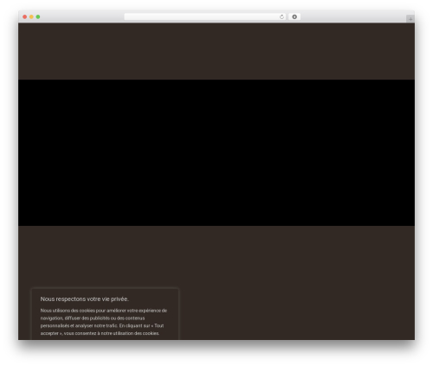Click the green maximize window button
This screenshot has height=366, width=433.
point(38,17)
